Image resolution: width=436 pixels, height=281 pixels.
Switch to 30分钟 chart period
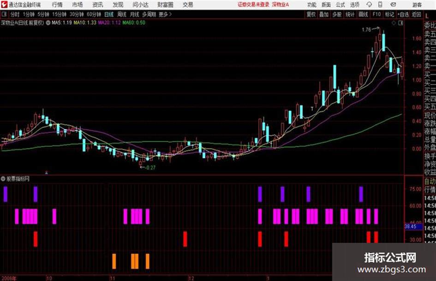pos(77,14)
